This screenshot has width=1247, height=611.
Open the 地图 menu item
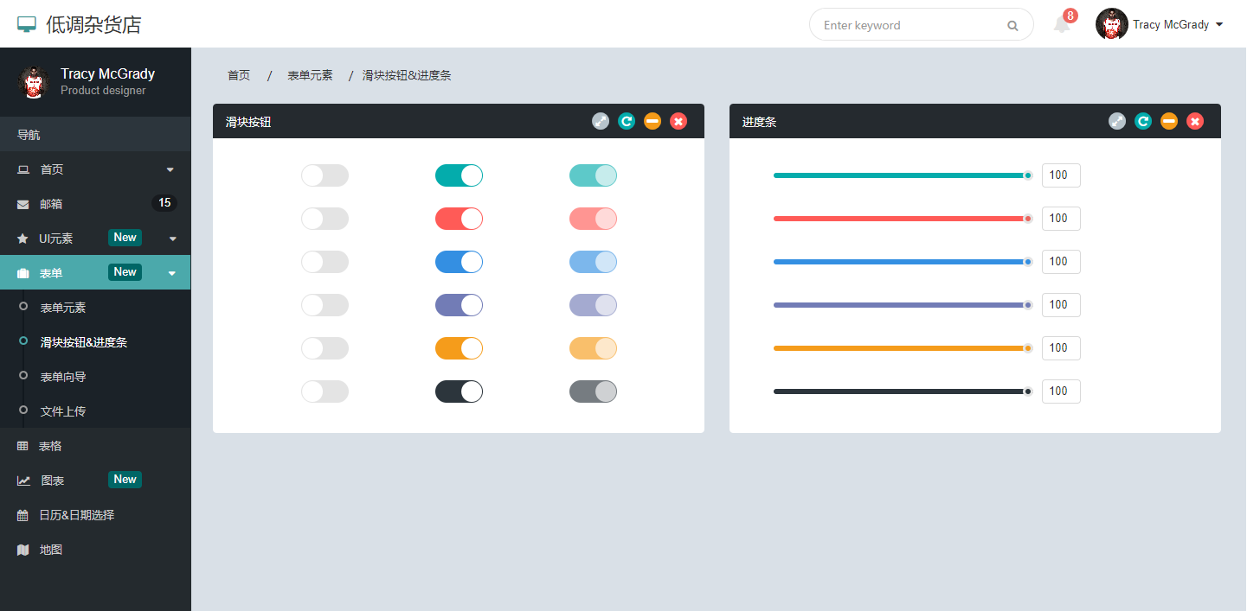pyautogui.click(x=95, y=549)
